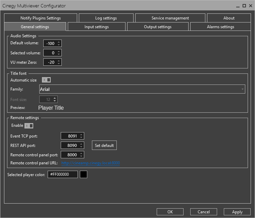
Task: Open the Alarms settings tab
Action: click(x=220, y=26)
